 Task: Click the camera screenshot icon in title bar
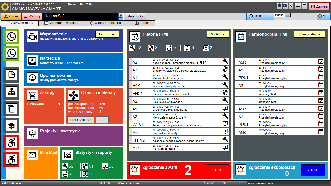tap(285, 5)
